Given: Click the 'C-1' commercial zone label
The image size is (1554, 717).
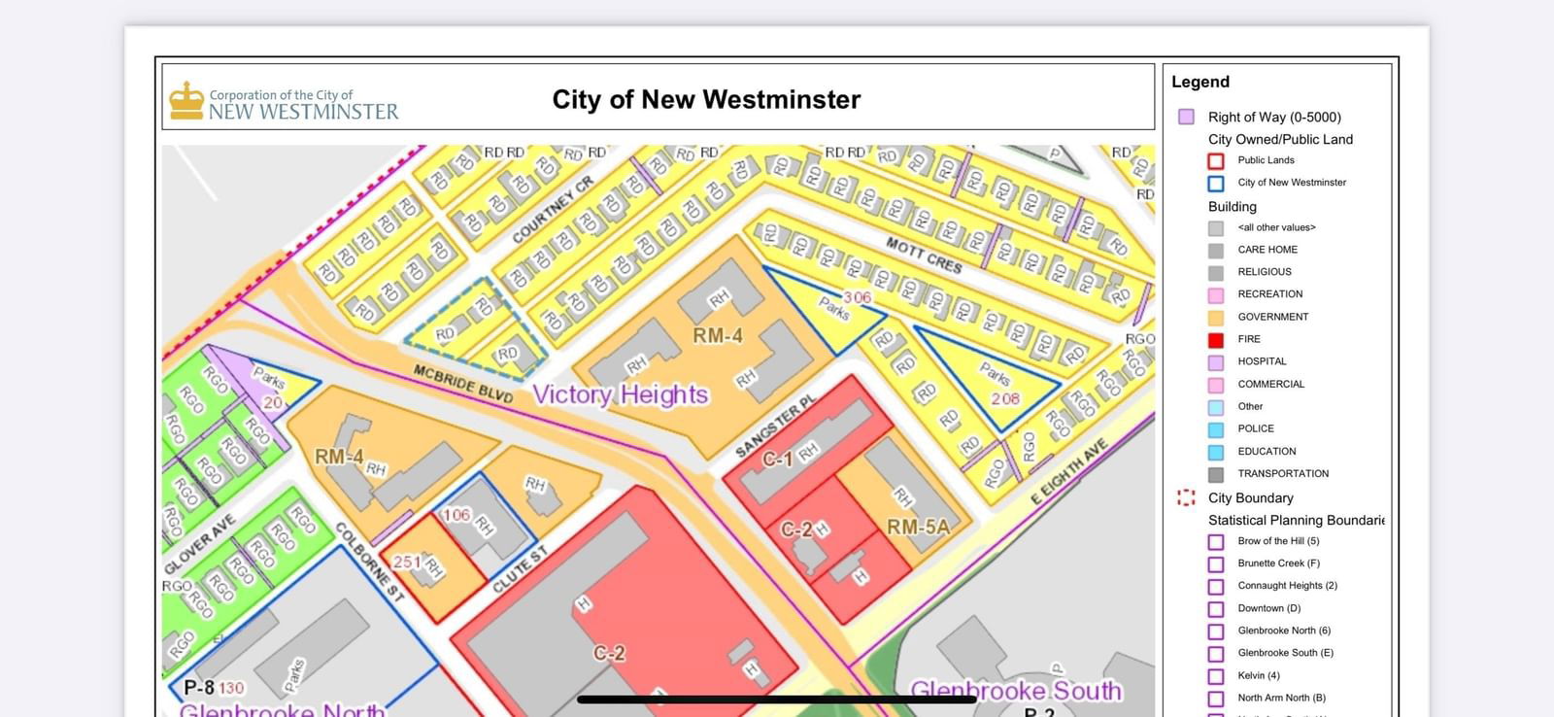Looking at the screenshot, I should pos(777,459).
